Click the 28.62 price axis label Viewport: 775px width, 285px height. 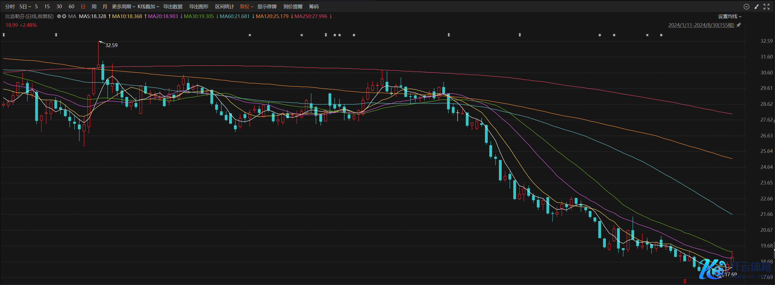click(x=766, y=104)
